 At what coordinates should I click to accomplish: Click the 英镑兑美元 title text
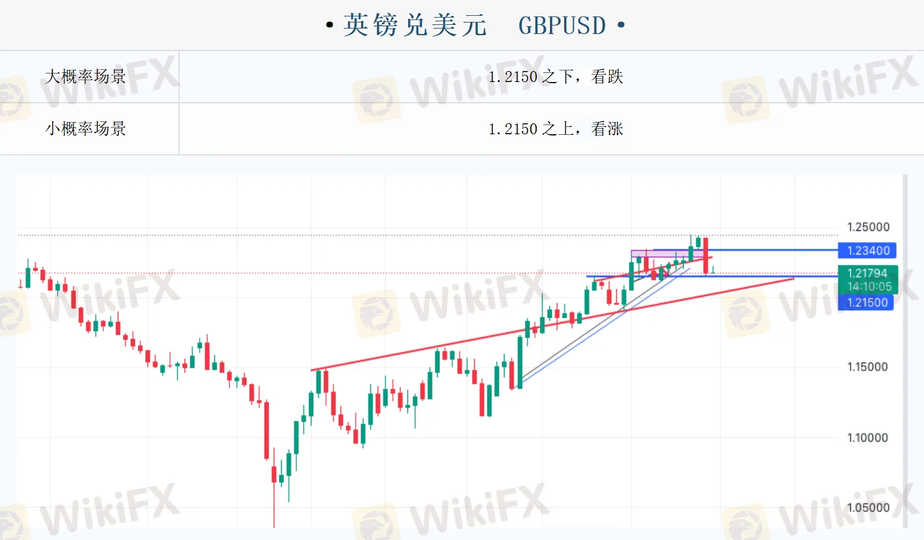(415, 26)
